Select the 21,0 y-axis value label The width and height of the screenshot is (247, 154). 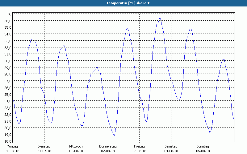coord(8,121)
